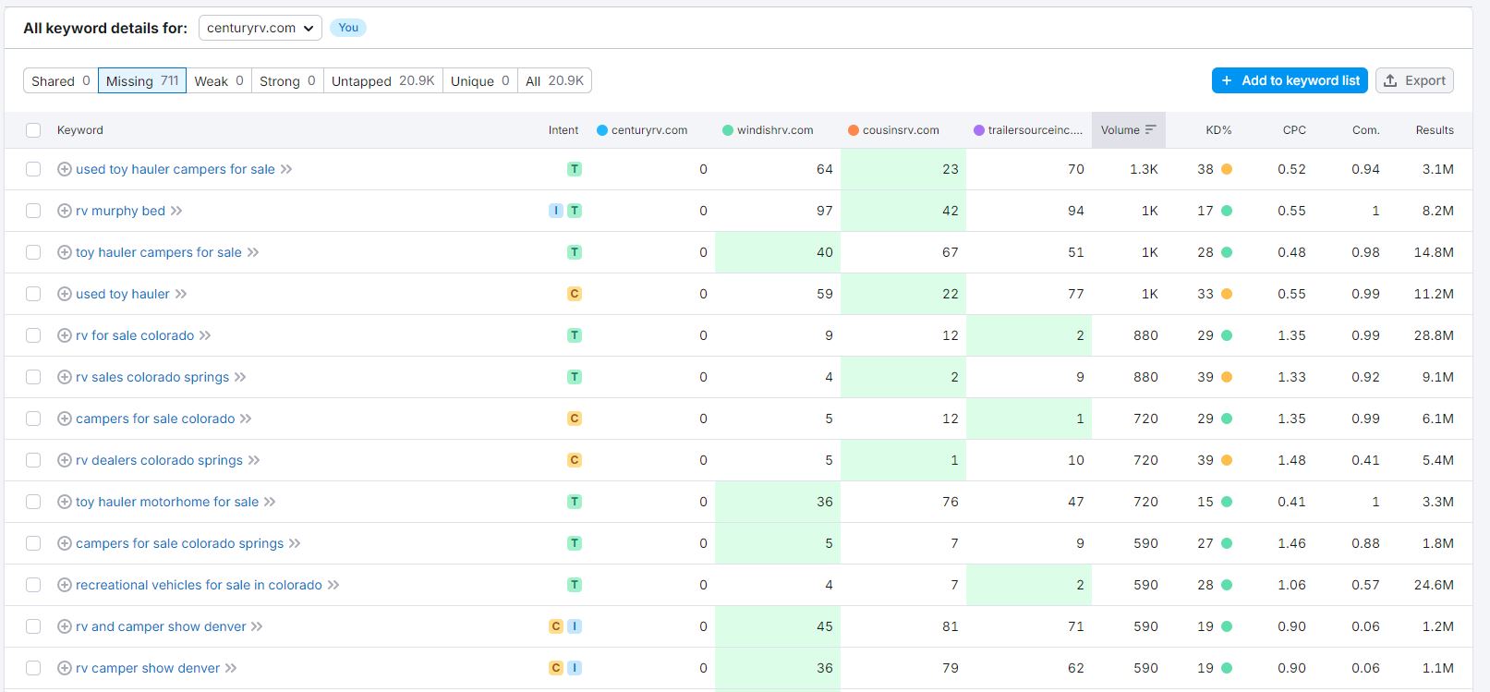Click double-arrow icon after used toy hauler keyword
1490x692 pixels.
coord(181,294)
